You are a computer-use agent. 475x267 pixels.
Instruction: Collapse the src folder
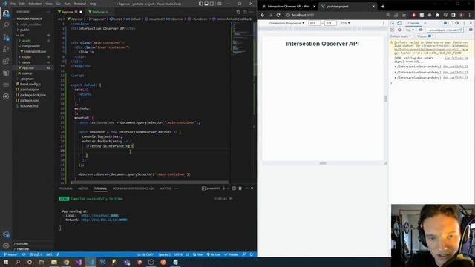22,35
